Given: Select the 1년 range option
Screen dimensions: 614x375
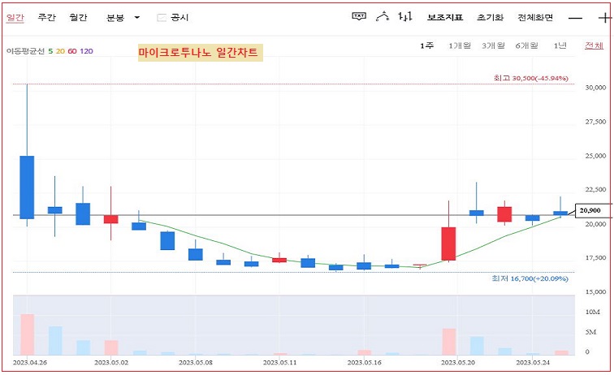Looking at the screenshot, I should (x=560, y=45).
